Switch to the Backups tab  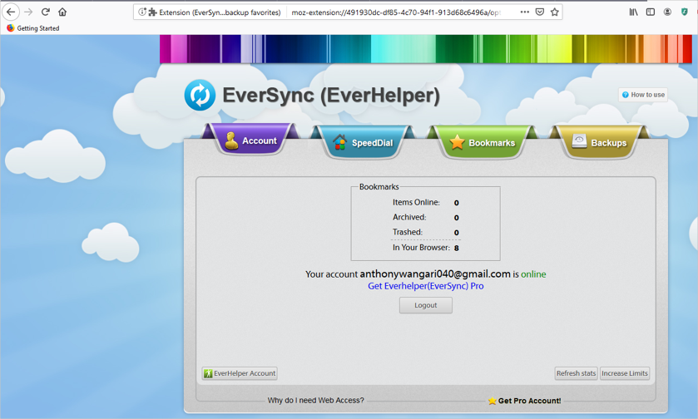tap(599, 143)
